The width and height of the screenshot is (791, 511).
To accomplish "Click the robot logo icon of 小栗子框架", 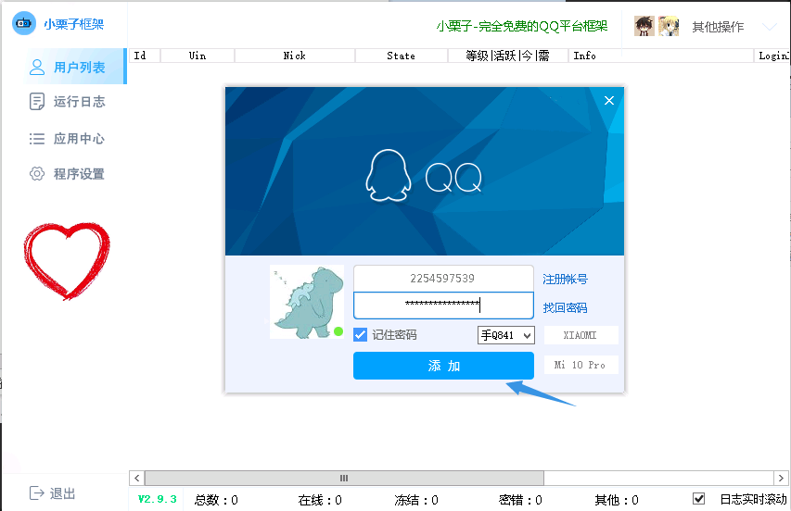I will pyautogui.click(x=24, y=23).
